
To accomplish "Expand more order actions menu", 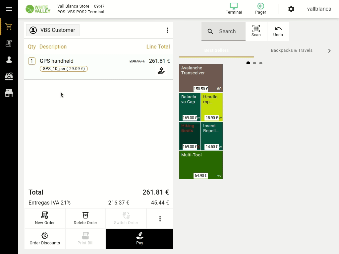I will click(x=160, y=219).
